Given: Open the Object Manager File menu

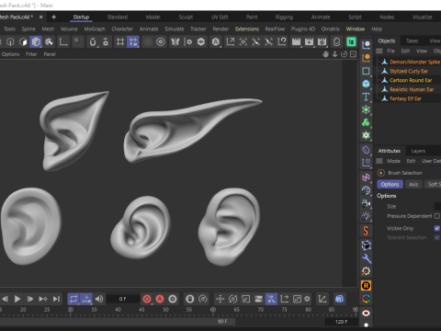Looking at the screenshot, I should click(x=390, y=51).
